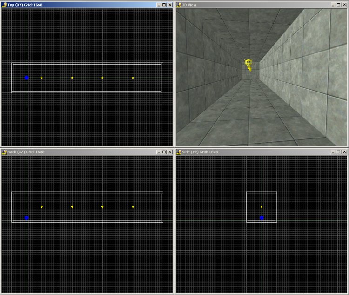
Task: Close the Back (XZ) viewport window
Action: 170,152
